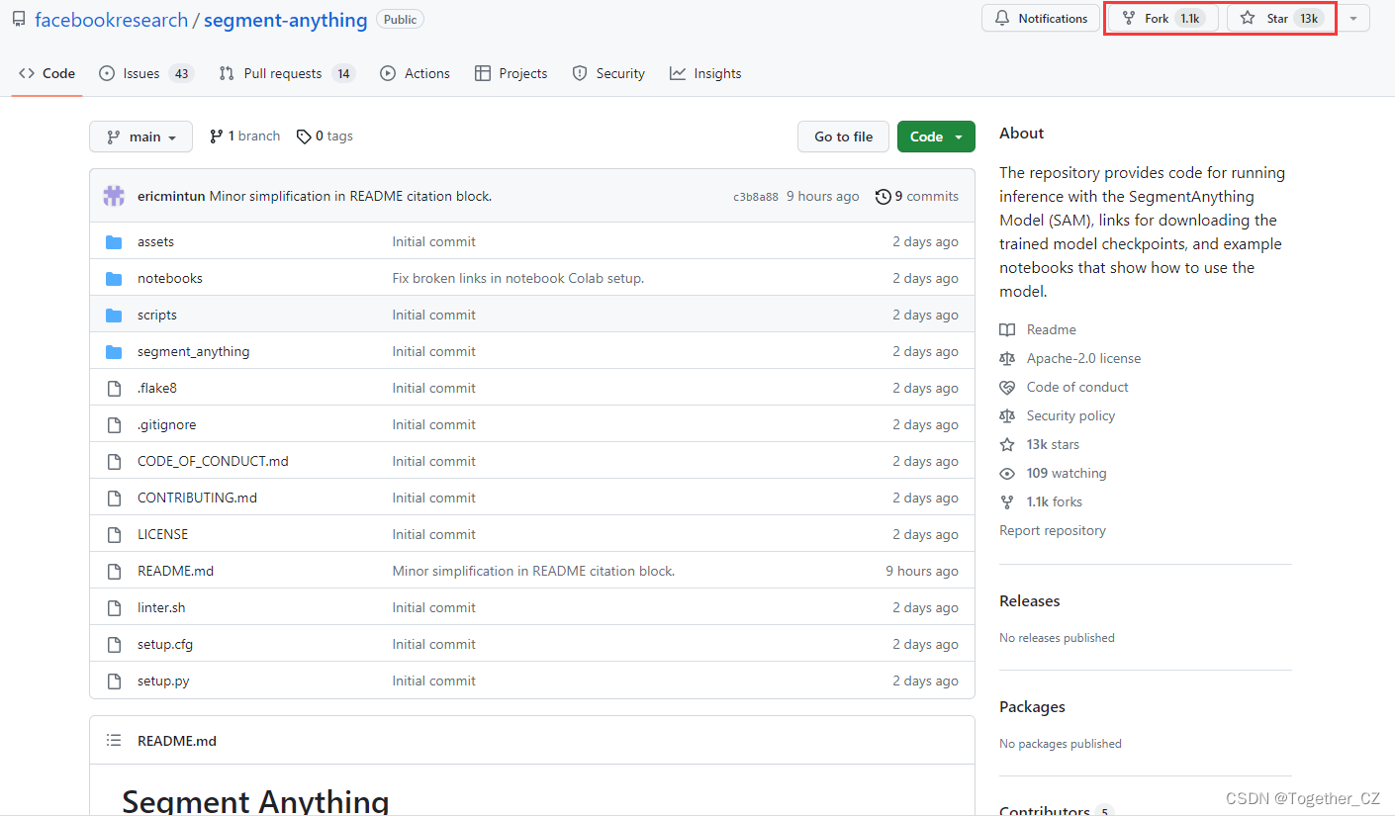Open the Security tab
Image resolution: width=1395 pixels, height=817 pixels.
tap(608, 73)
